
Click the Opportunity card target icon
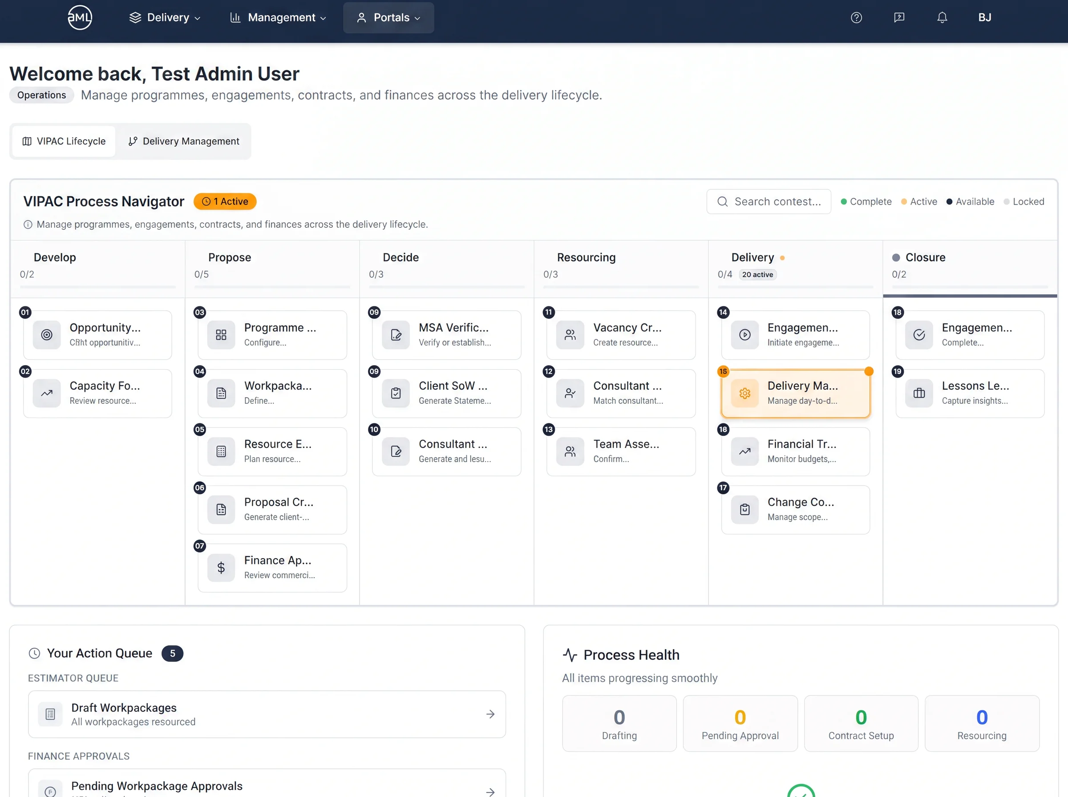pos(47,335)
